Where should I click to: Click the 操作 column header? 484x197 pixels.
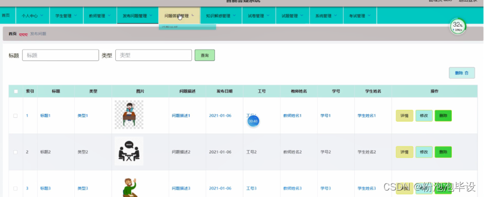click(434, 92)
